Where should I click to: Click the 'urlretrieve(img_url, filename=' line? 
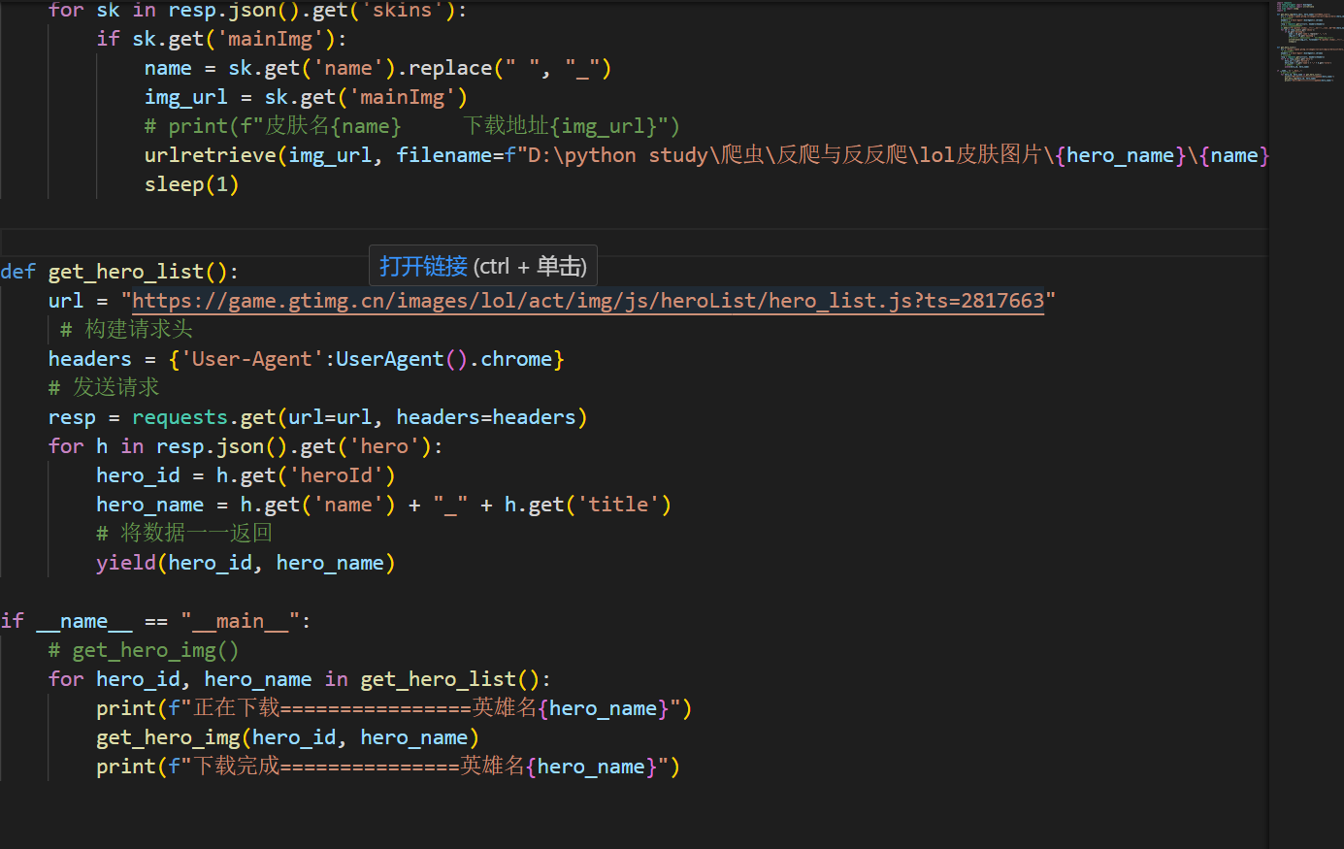pos(706,155)
